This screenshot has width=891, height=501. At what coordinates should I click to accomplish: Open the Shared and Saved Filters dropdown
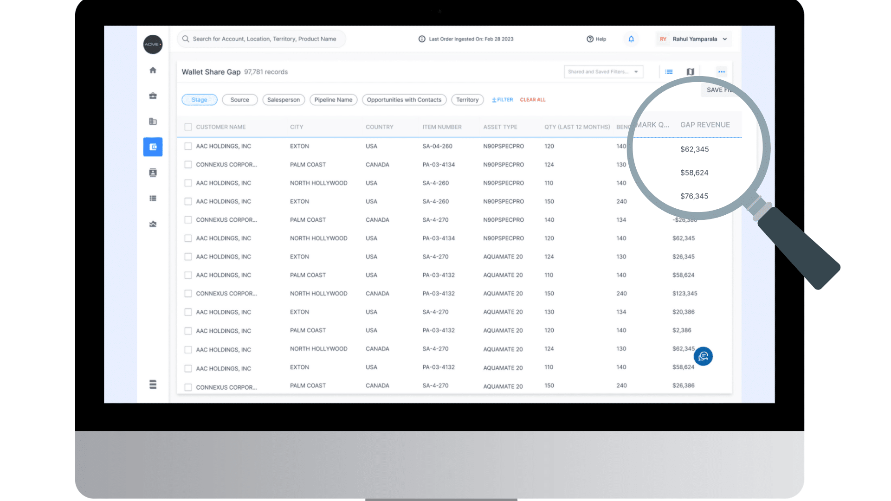pyautogui.click(x=603, y=71)
